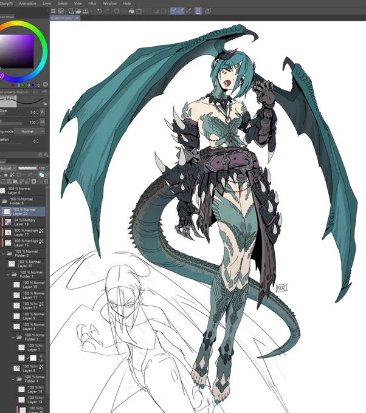366x413 pixels.
Task: Open opacity dynamics settings button
Action: 42,122
